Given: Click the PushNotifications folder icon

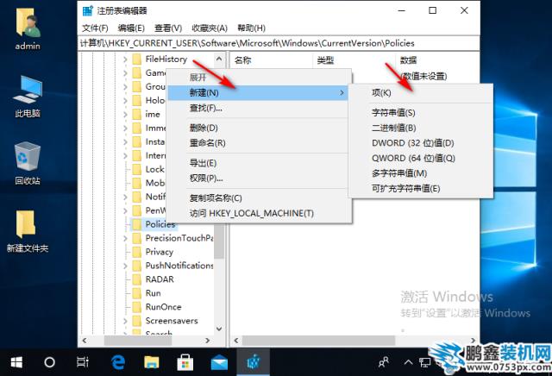Looking at the screenshot, I should click(x=136, y=266).
